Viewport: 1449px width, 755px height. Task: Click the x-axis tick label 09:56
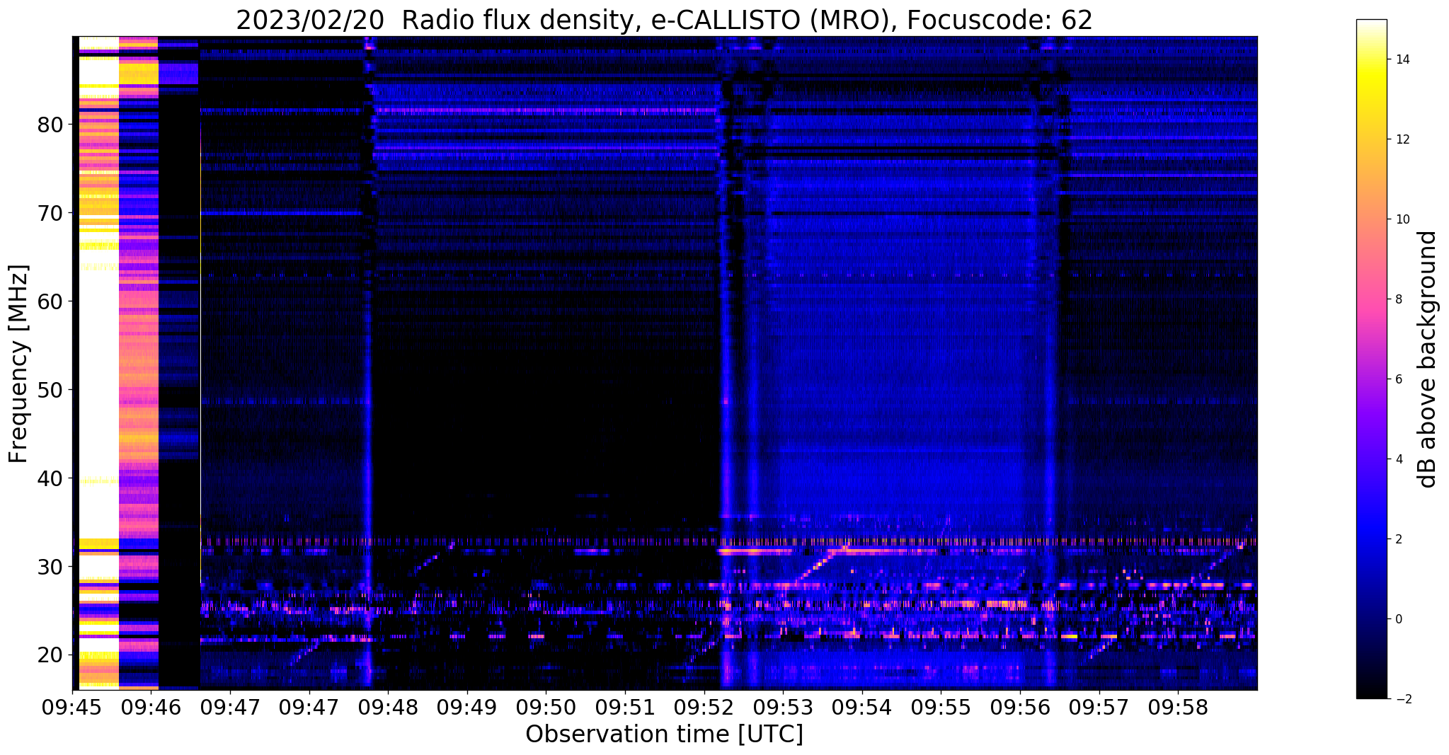1020,706
